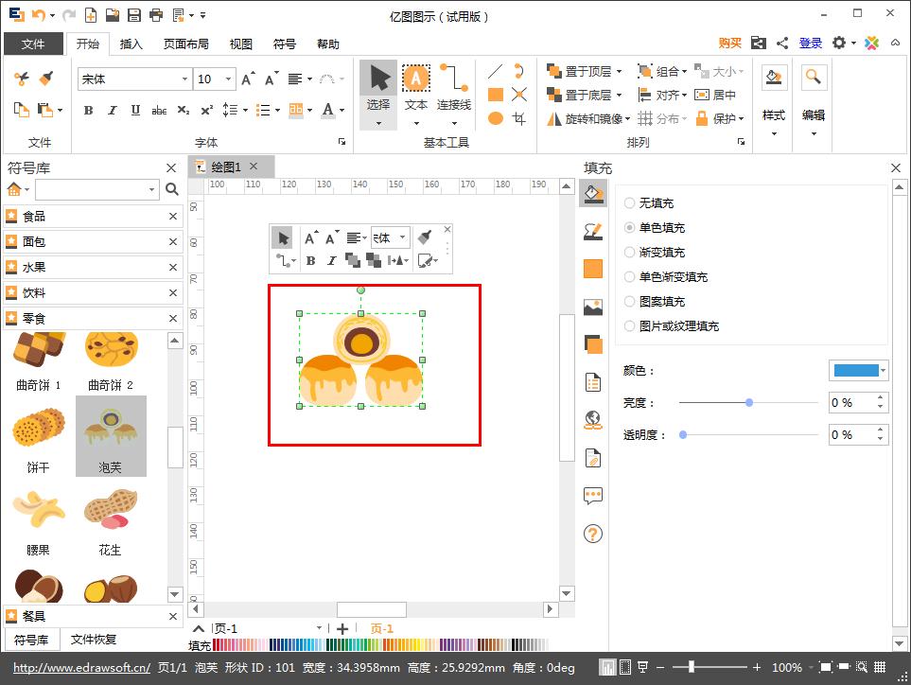This screenshot has width=911, height=685.
Task: Switch to the 插入 ribbon tab
Action: coord(131,44)
